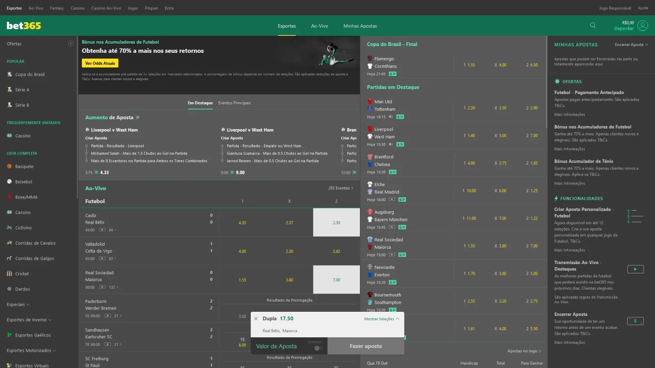
Task: Click the Transmissão Ao-Vivo play icon
Action: point(635,269)
